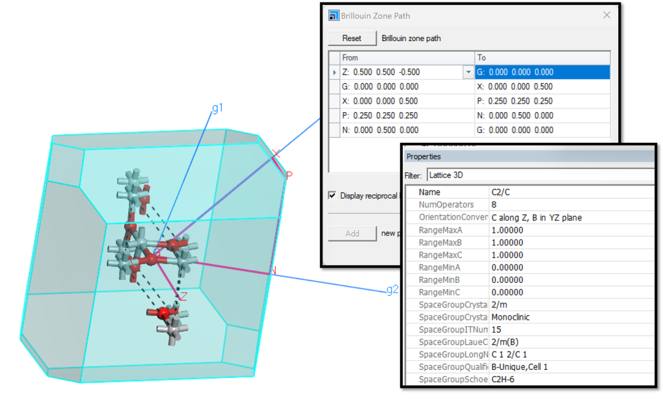Click the 'To' column header

(543, 58)
